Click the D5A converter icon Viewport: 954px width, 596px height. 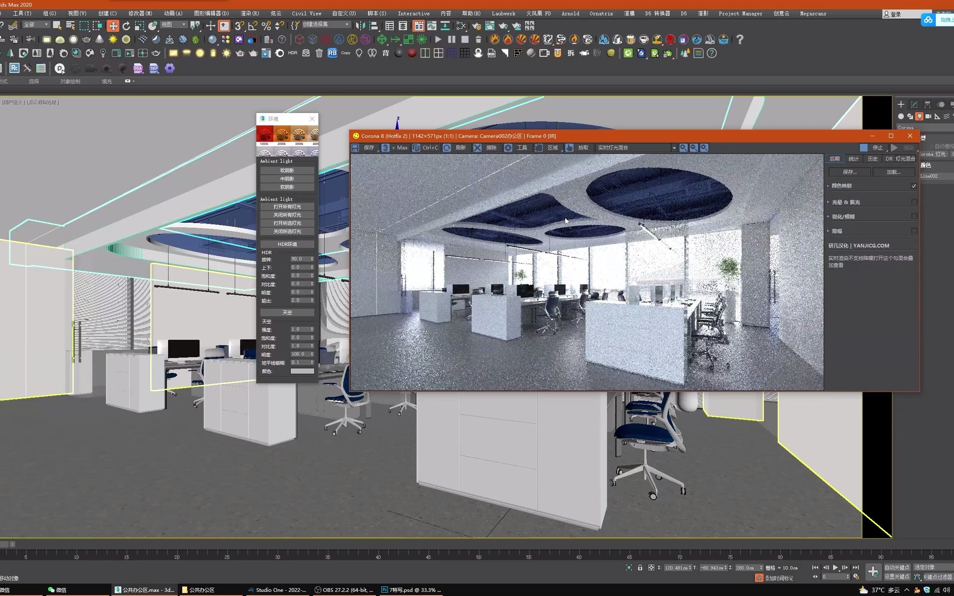[x=138, y=68]
